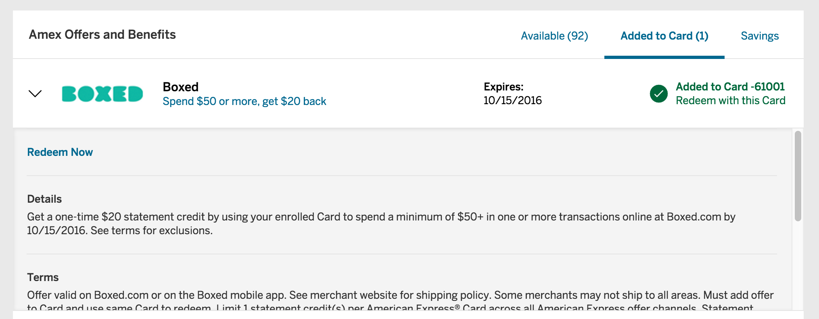Click the Details section heading
Viewport: 819px width, 319px height.
click(x=44, y=199)
